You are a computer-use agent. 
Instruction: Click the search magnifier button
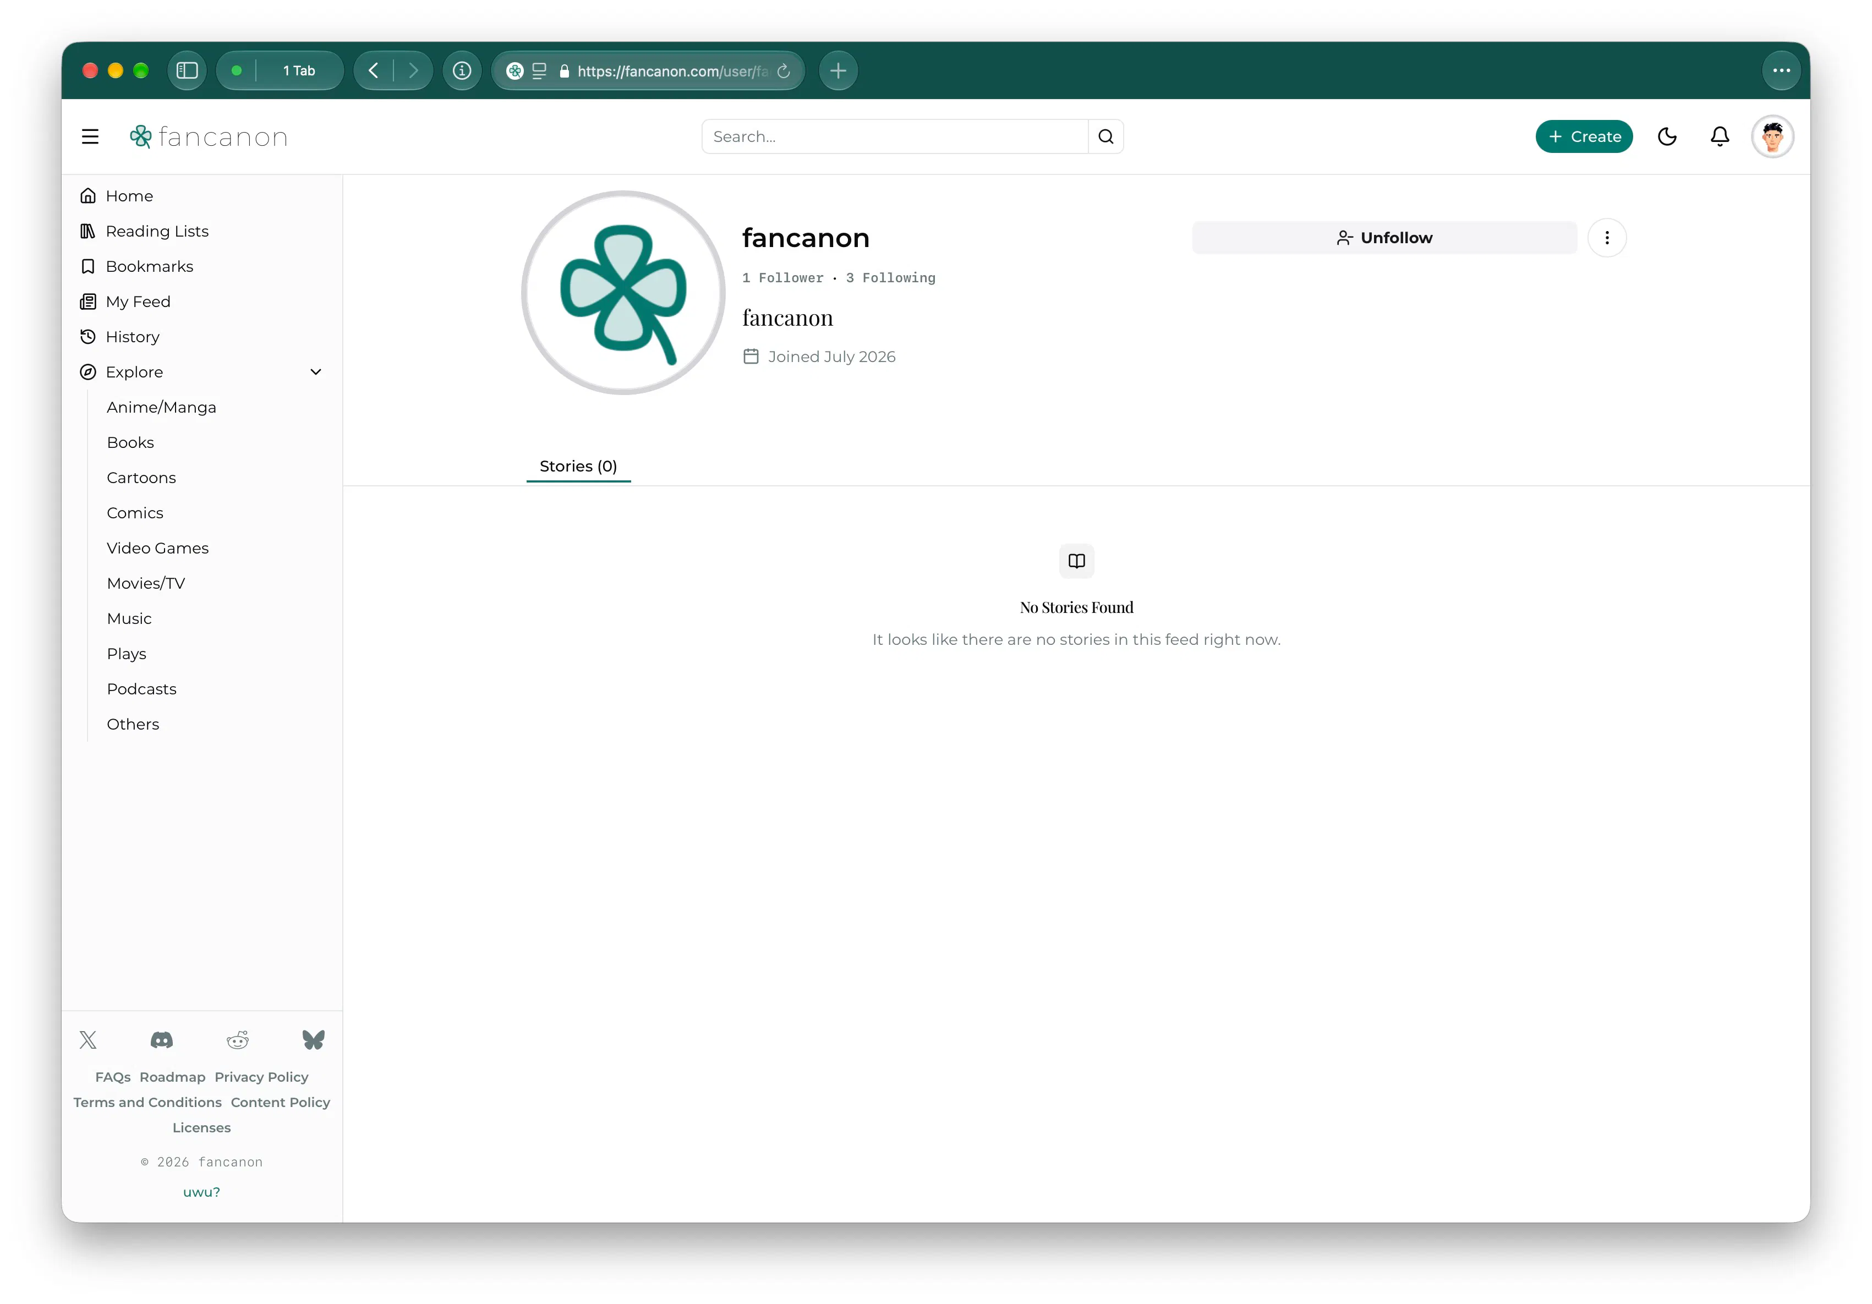[1105, 137]
